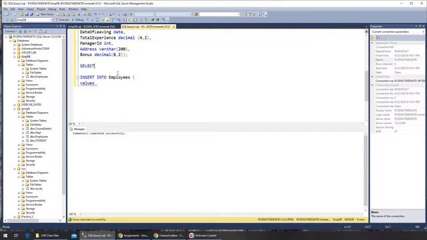427x240 pixels.
Task: Open the editor zoom percentage dropdown
Action: pos(79,124)
